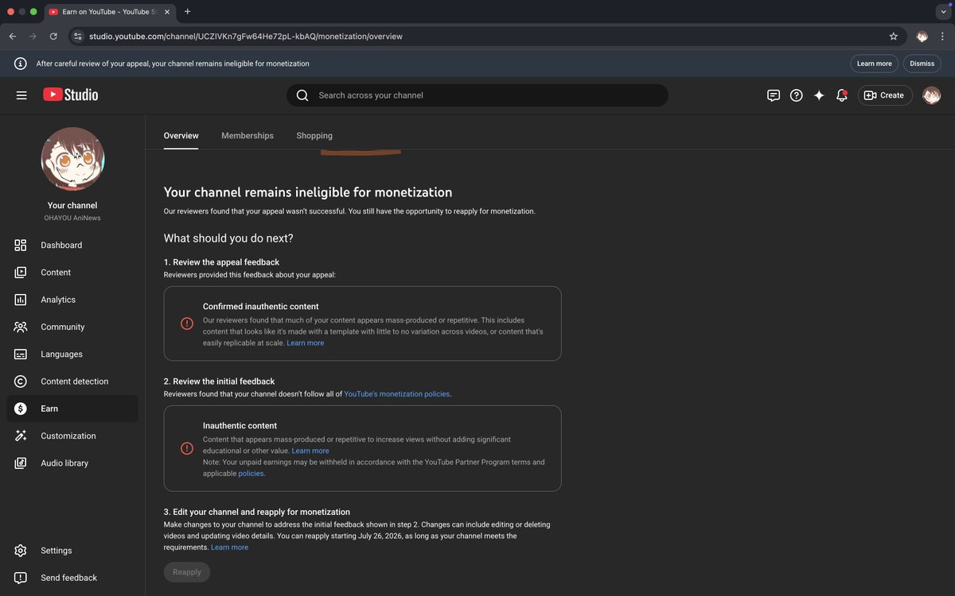The width and height of the screenshot is (955, 596).
Task: Open the Chrome tab search dropdown arrow
Action: [943, 12]
